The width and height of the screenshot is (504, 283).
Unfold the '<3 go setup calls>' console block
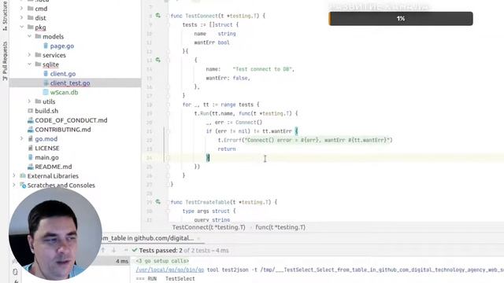click(162, 261)
